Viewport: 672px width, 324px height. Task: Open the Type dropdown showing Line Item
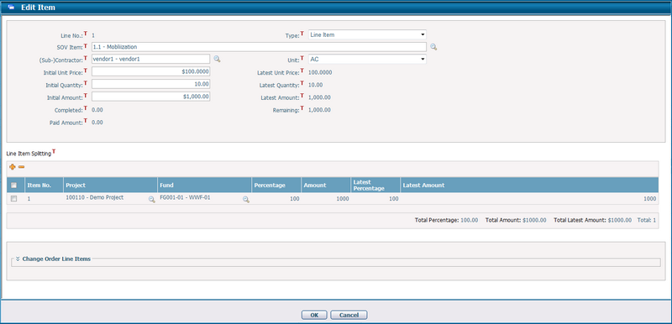click(367, 34)
